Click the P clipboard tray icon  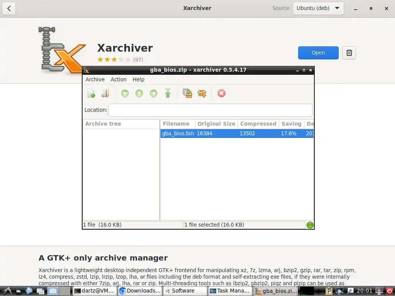pyautogui.click(x=329, y=291)
